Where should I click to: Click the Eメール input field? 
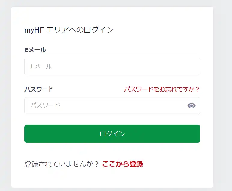coord(112,66)
